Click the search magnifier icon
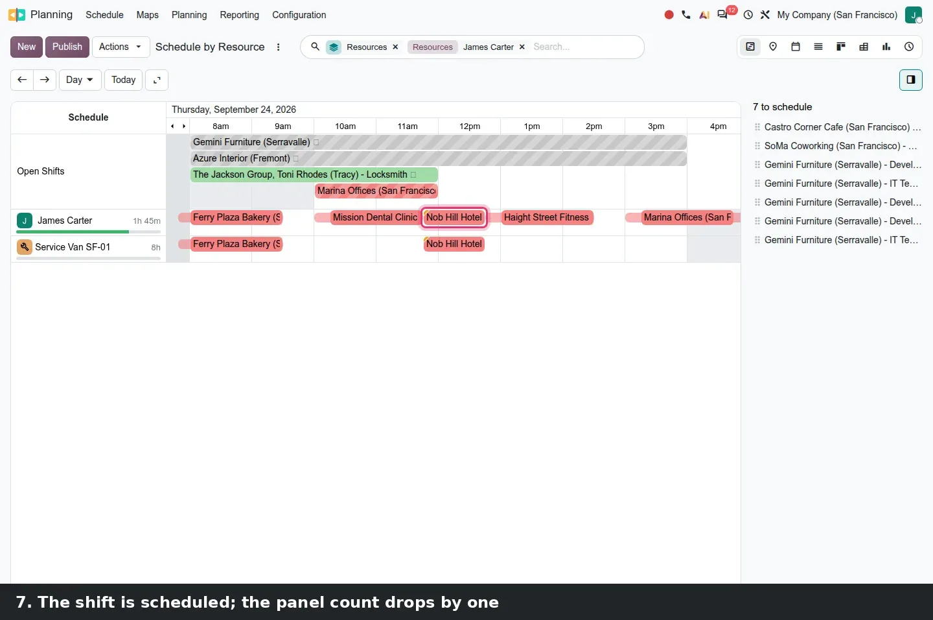This screenshot has height=620, width=933. click(316, 47)
